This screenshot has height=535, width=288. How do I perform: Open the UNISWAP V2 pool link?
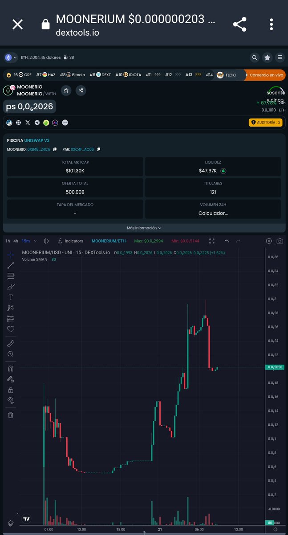pos(37,140)
